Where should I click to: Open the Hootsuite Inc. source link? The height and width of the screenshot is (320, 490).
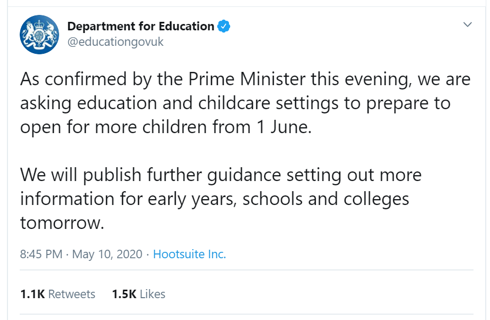coord(190,254)
